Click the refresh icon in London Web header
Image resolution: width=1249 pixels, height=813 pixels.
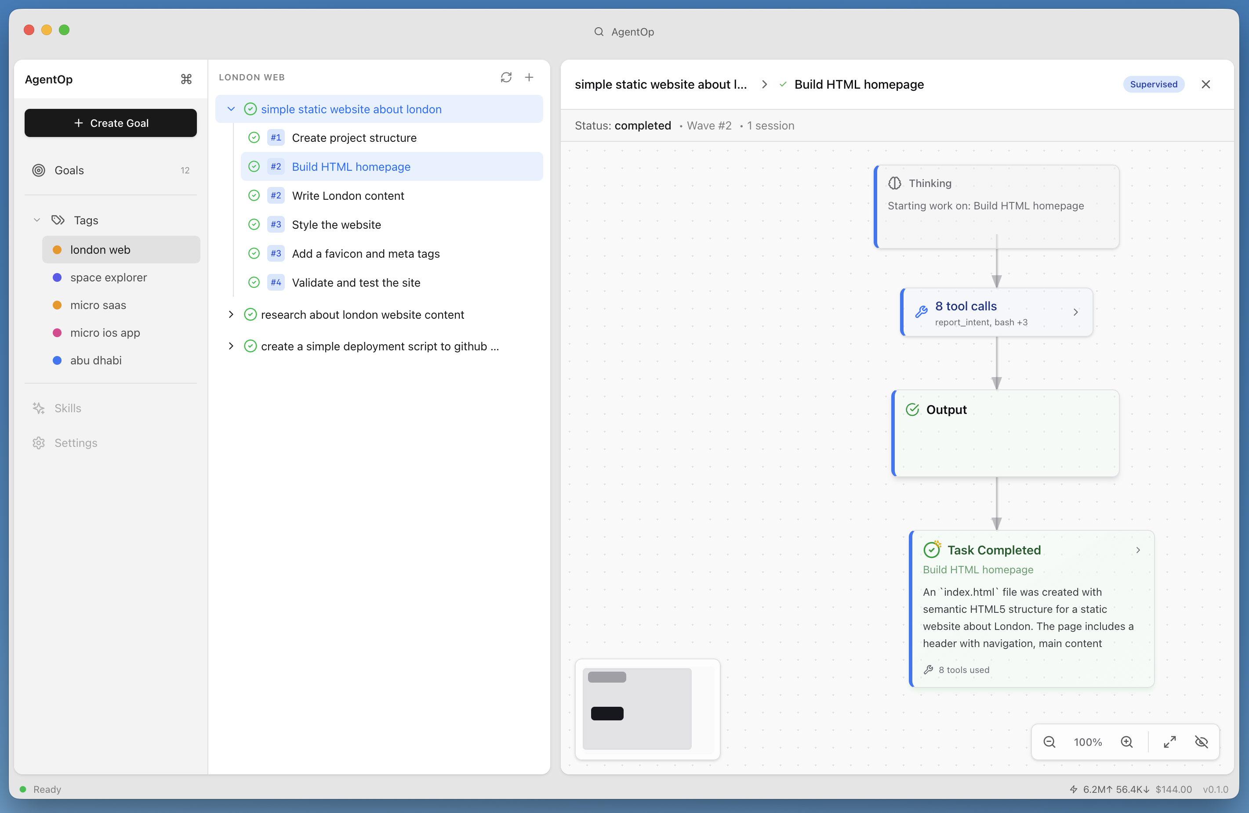pos(505,78)
